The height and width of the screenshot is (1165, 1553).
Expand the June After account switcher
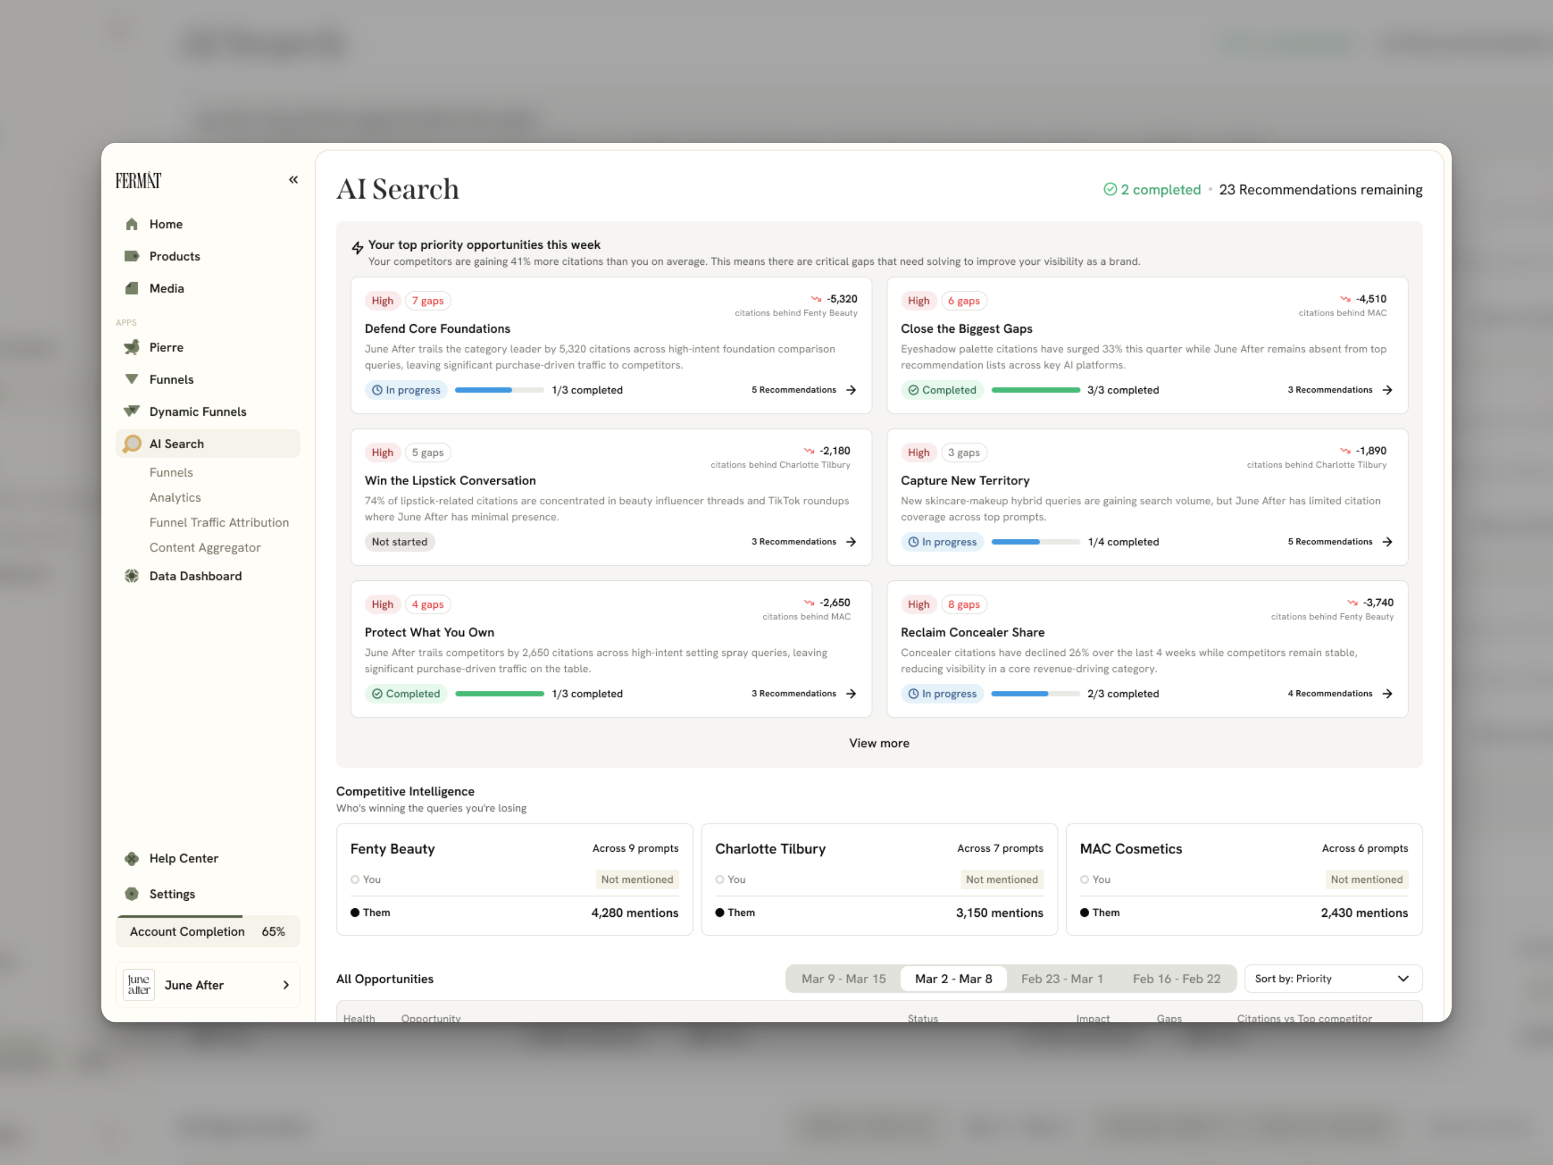pyautogui.click(x=208, y=985)
